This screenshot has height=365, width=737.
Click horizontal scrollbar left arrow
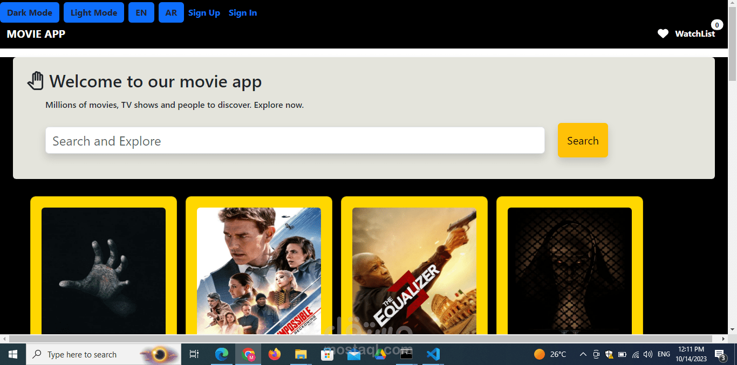4,339
